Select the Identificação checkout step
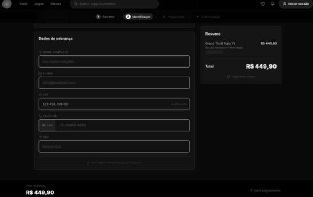 tap(138, 17)
